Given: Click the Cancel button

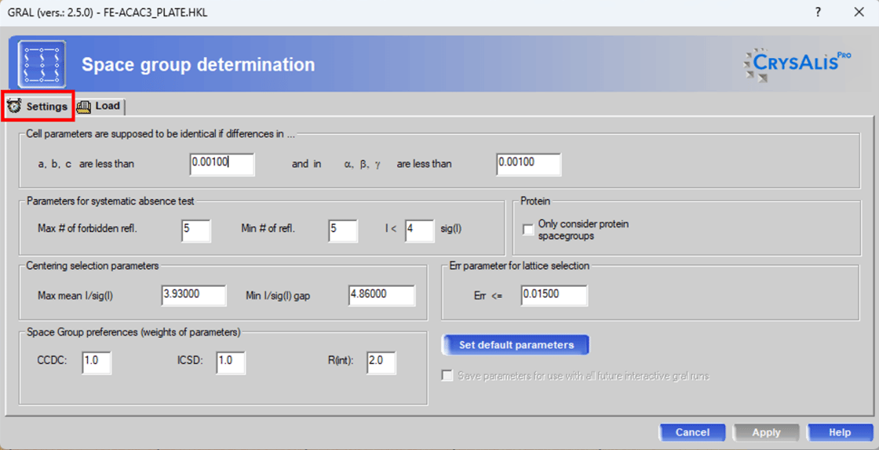Looking at the screenshot, I should coord(692,432).
